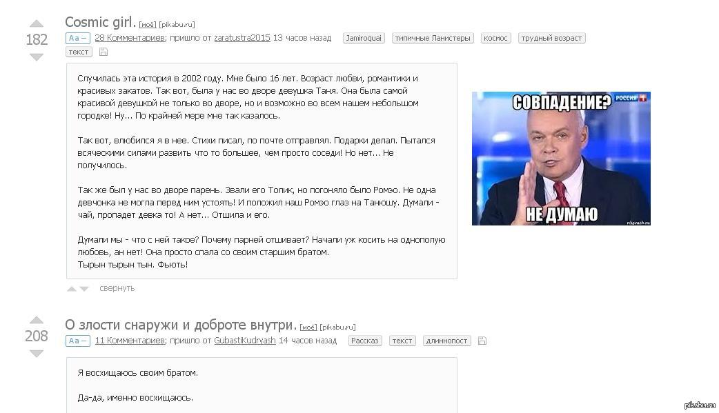
Task: Toggle font size "Aa –" on Cosmic girl post
Action: (77, 39)
